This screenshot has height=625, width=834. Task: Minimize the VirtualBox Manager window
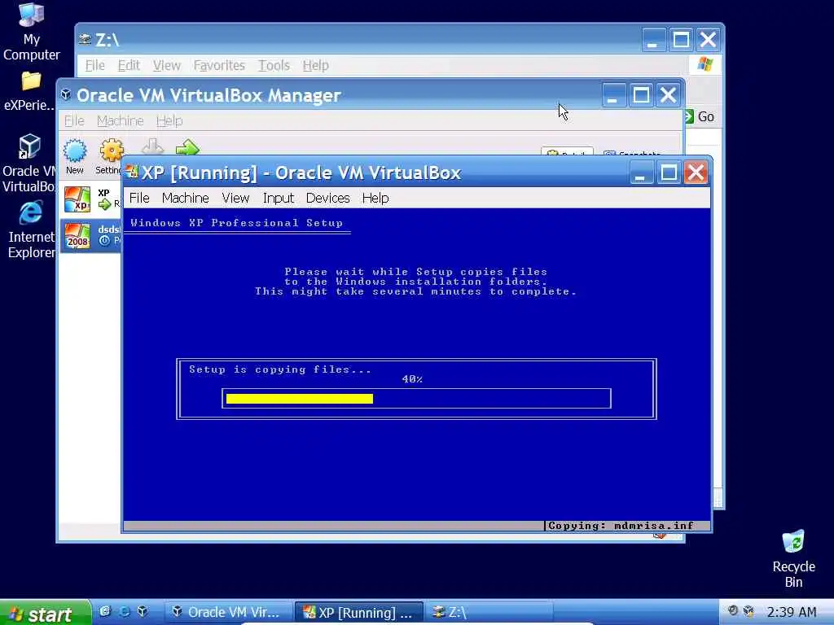coord(613,95)
